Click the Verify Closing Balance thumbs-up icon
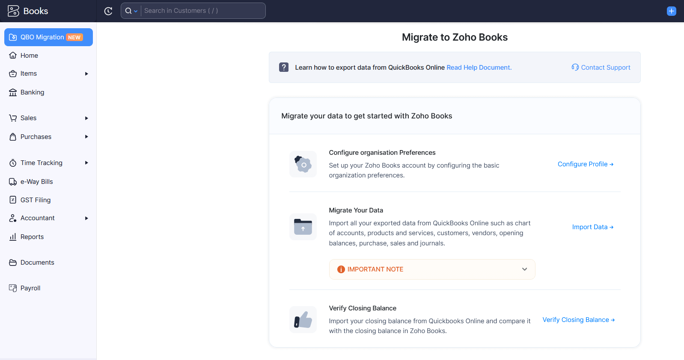The image size is (684, 360). [303, 319]
